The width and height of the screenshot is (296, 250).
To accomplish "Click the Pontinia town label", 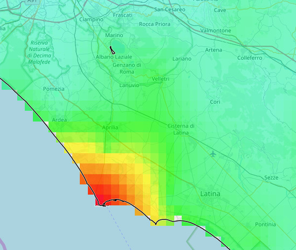I will tap(265, 224).
